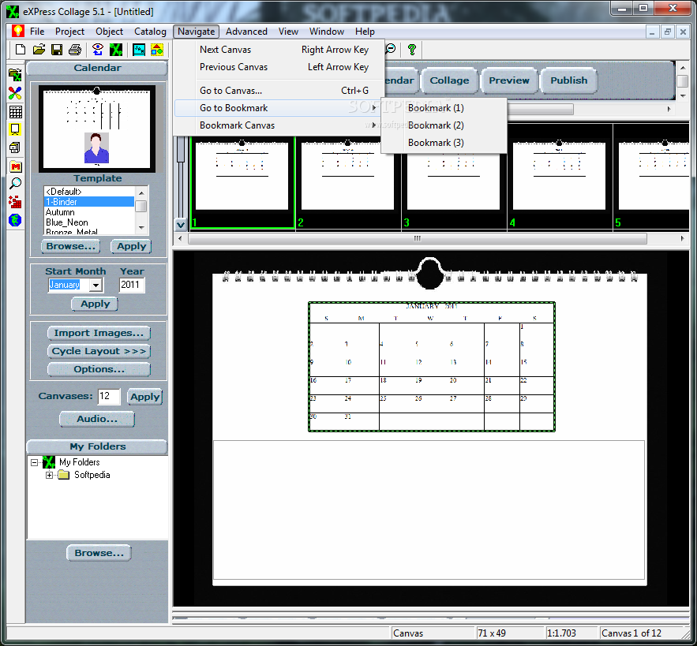
Task: Collapse the My Folders tree node
Action: [34, 462]
